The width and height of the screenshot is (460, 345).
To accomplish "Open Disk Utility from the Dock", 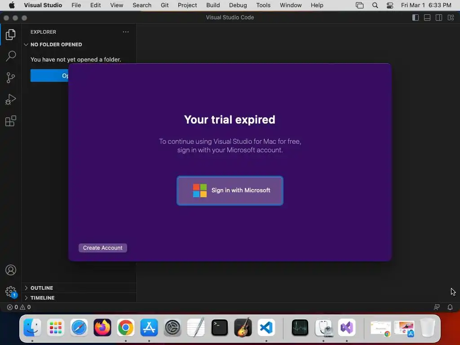I will coord(323,327).
